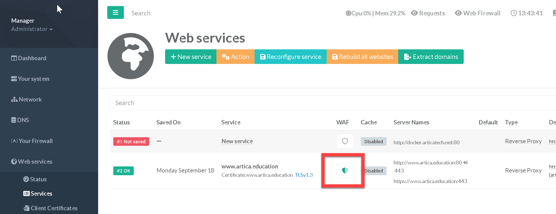Open the www.artica.education service link
556x214 pixels.
(x=250, y=166)
